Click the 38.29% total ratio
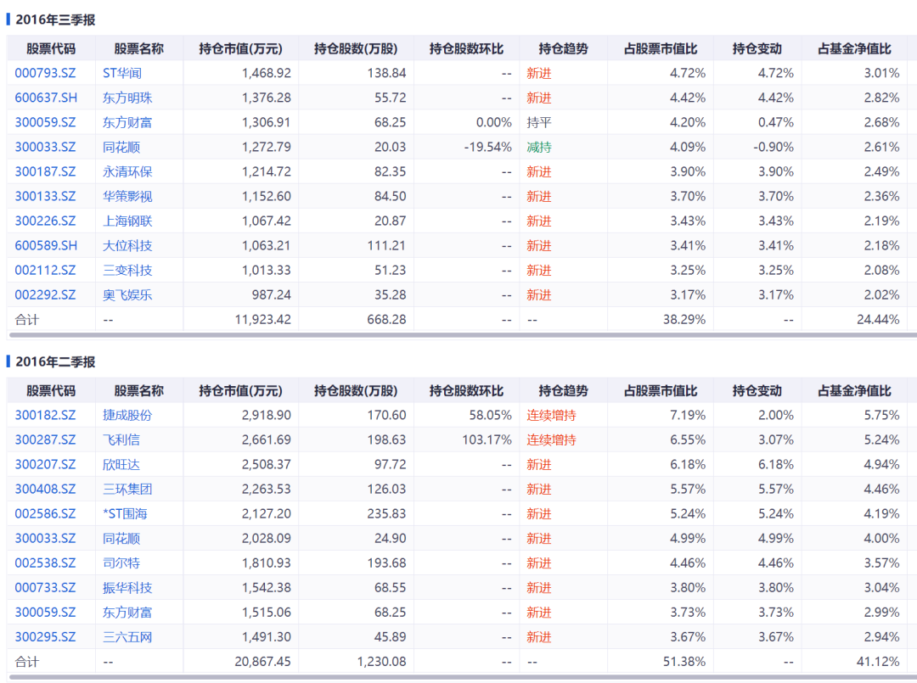 [x=684, y=320]
